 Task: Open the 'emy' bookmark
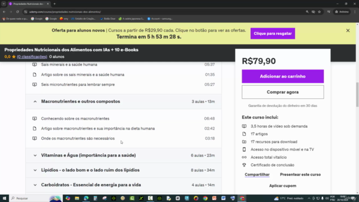click(x=64, y=19)
